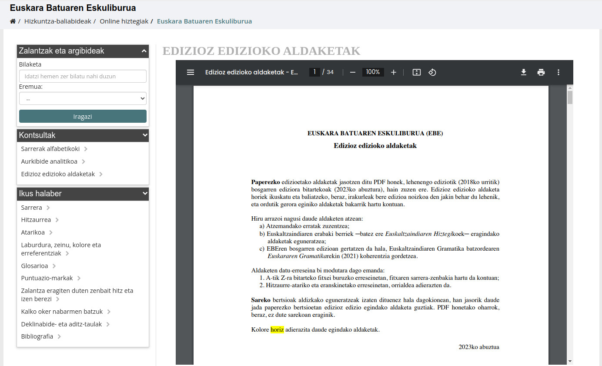Click Euskara Batuaren Eskuliburua breadcrumb
The width and height of the screenshot is (602, 366).
tap(204, 21)
